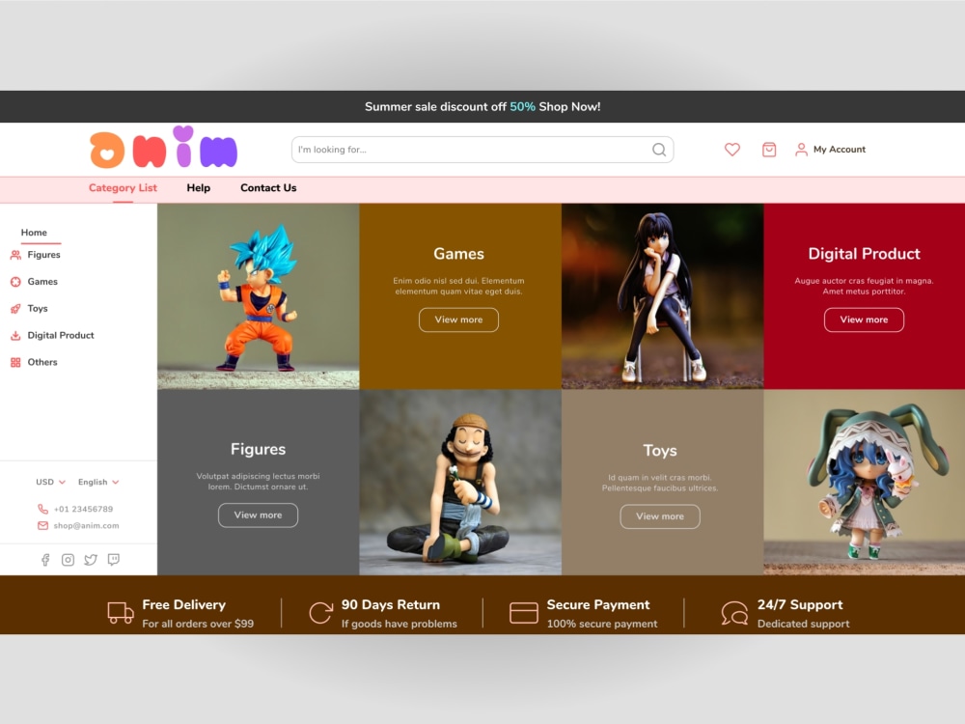Click the 90 Days Return refresh icon
The image size is (965, 724).
[320, 613]
